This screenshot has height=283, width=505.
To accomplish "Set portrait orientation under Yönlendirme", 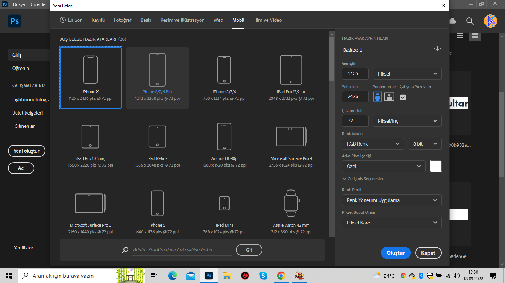I will [377, 97].
